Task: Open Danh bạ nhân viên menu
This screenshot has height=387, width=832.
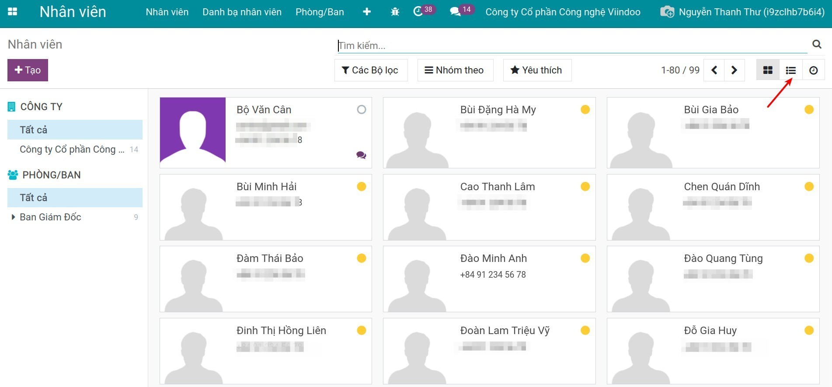Action: click(242, 12)
